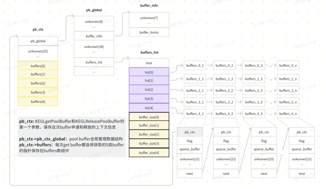Viewport: 326px width, 189px height.
Task: Select the unkonwn[38] box
Action: pos(94,49)
